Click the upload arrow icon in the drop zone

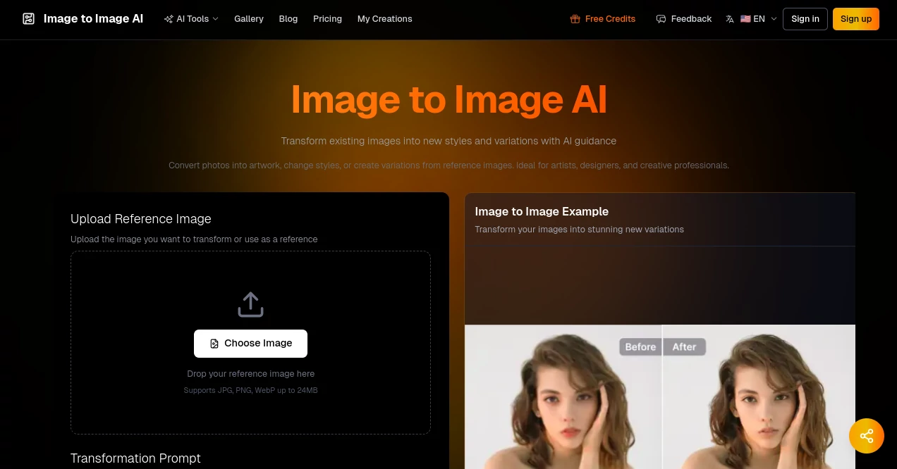(250, 304)
